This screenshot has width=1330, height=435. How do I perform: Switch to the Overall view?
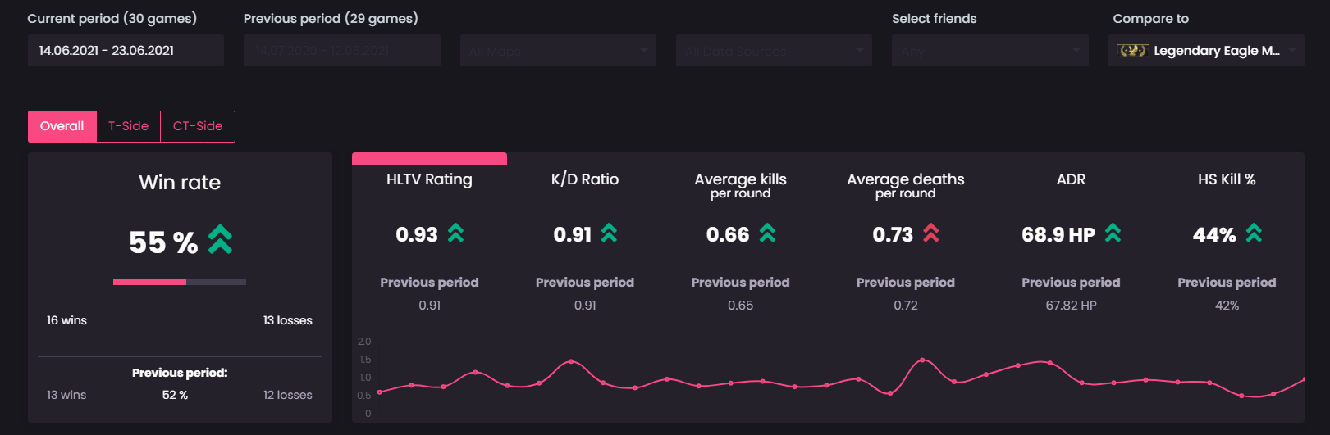pos(62,126)
